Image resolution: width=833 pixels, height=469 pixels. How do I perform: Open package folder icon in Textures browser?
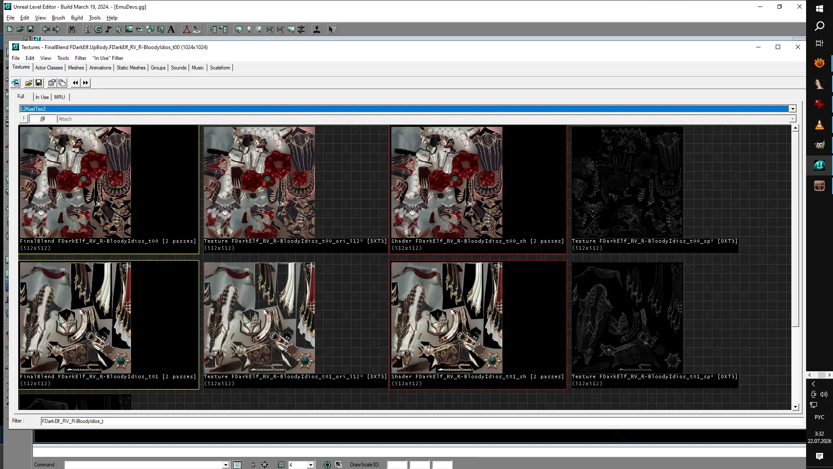pos(29,83)
